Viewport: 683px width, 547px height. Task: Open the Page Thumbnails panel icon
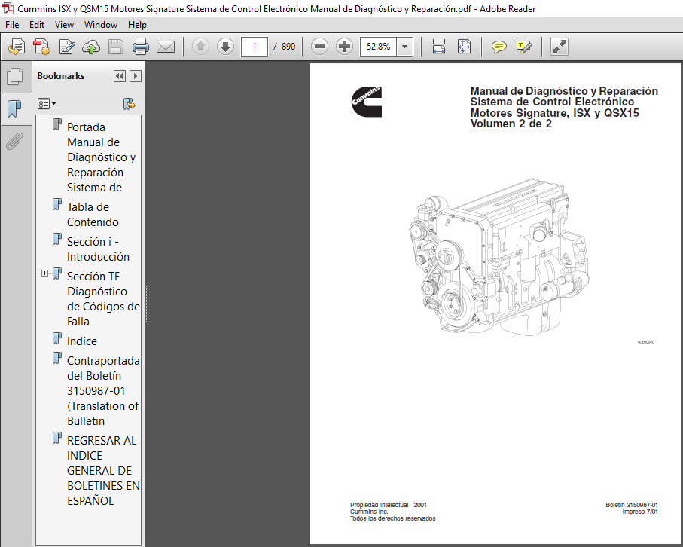click(x=15, y=76)
